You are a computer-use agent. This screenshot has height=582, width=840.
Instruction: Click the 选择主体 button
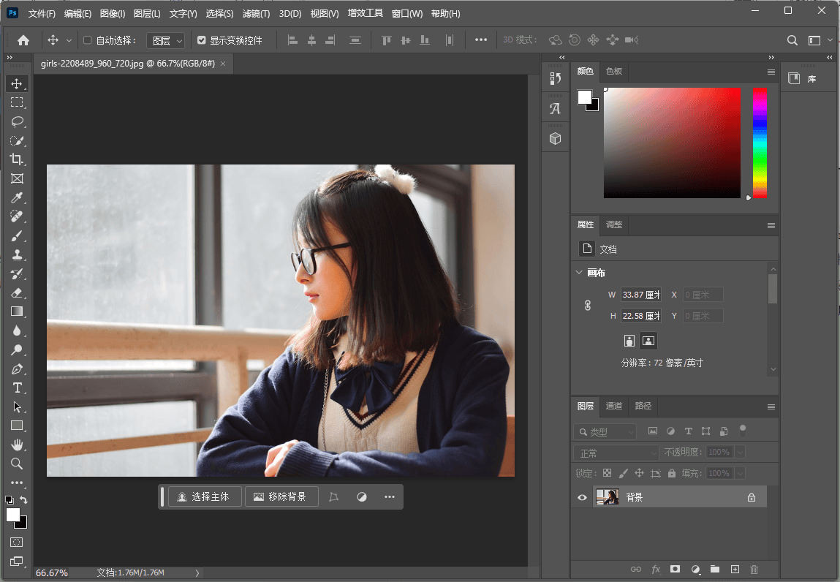click(204, 497)
